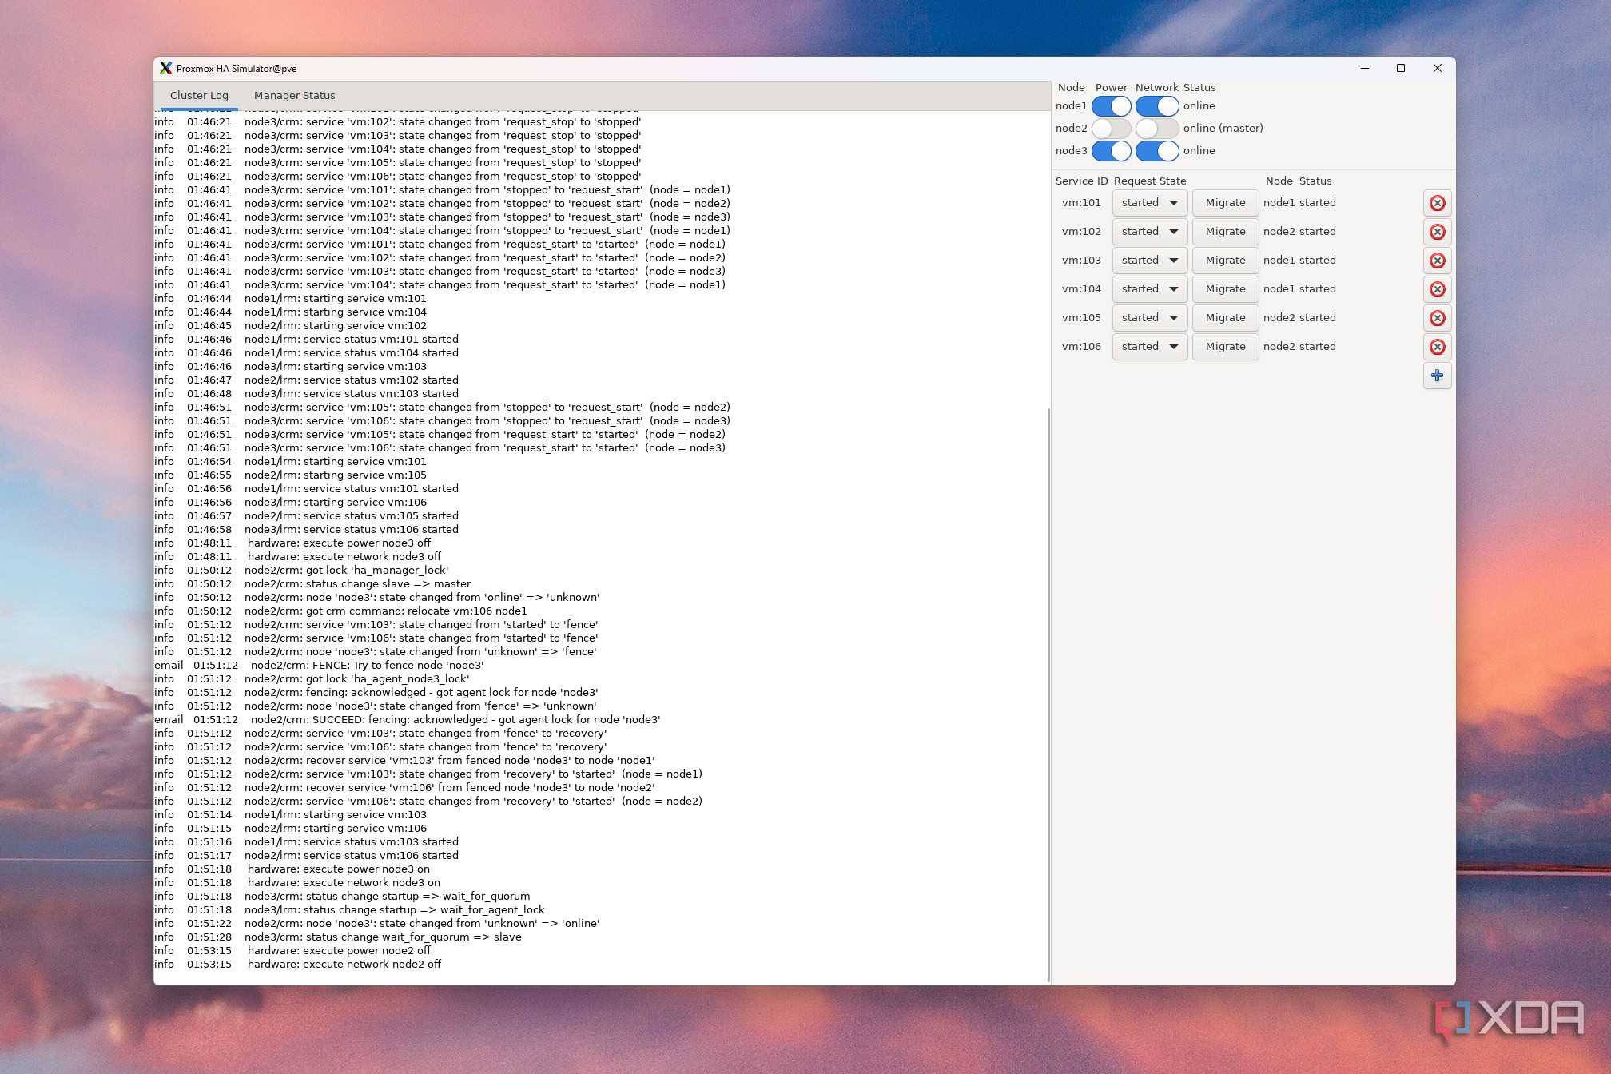Delete service vm:101 with red X icon
Screen dimensions: 1611x1074
1437,203
